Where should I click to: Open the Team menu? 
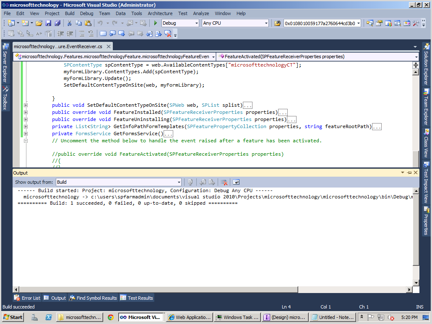coord(104,13)
